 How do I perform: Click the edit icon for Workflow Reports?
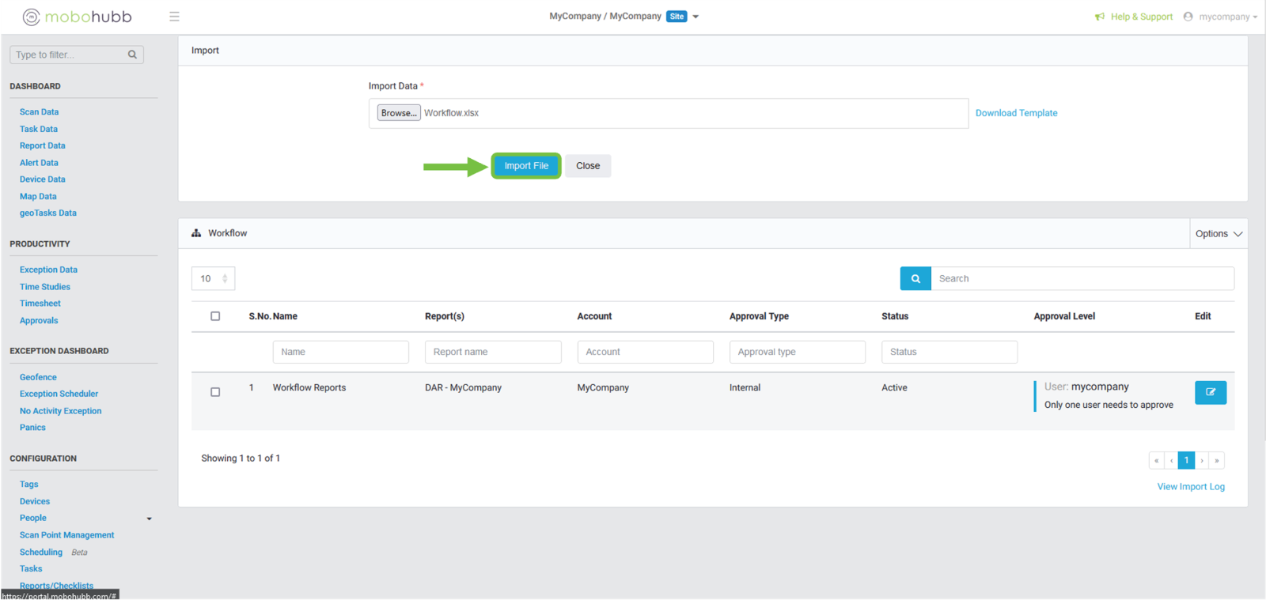coord(1210,392)
